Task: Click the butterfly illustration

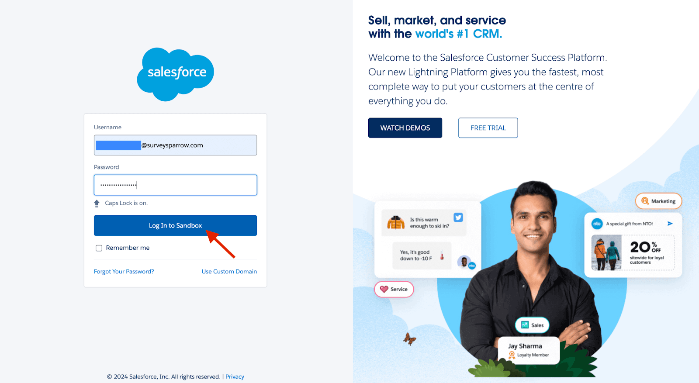Action: click(409, 338)
